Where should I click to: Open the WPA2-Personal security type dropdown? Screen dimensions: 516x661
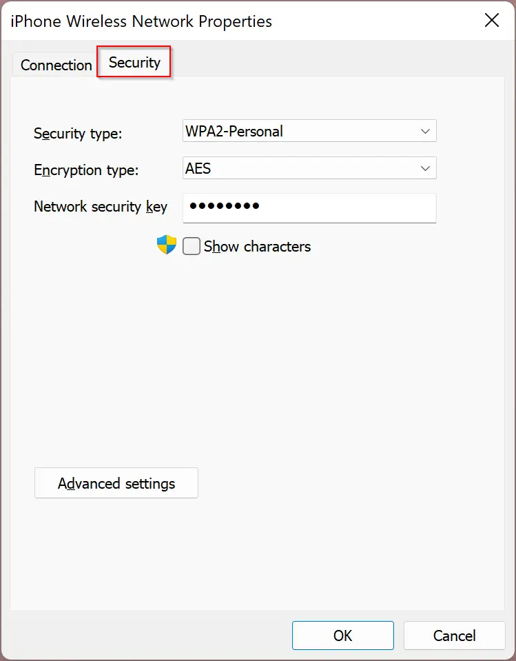(x=309, y=131)
